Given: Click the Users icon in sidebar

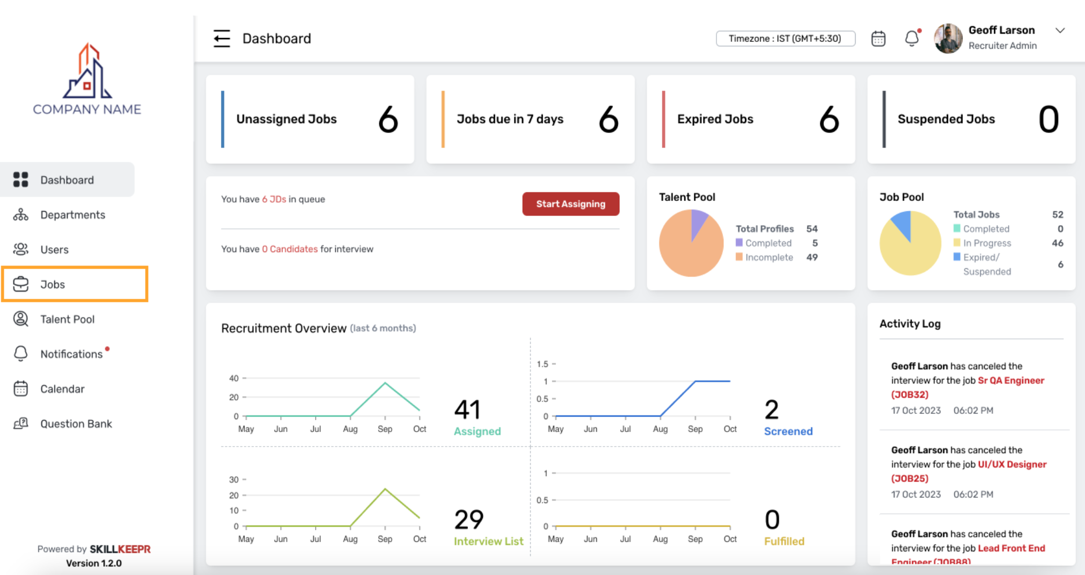Looking at the screenshot, I should 20,249.
